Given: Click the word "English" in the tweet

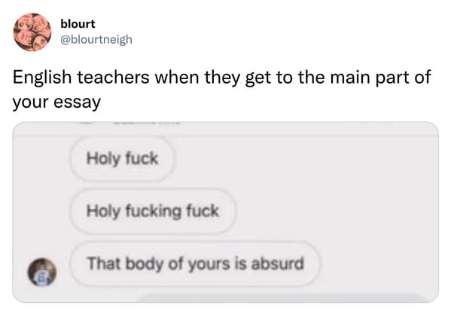Looking at the screenshot, I should (x=42, y=78).
